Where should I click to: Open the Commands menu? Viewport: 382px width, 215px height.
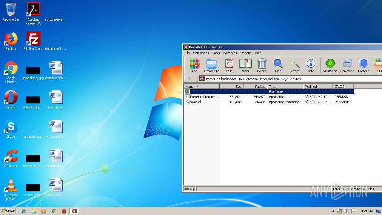click(x=201, y=53)
